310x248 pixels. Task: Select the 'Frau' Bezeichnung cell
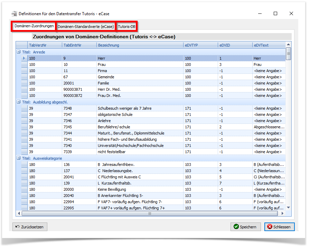pyautogui.click(x=140, y=65)
